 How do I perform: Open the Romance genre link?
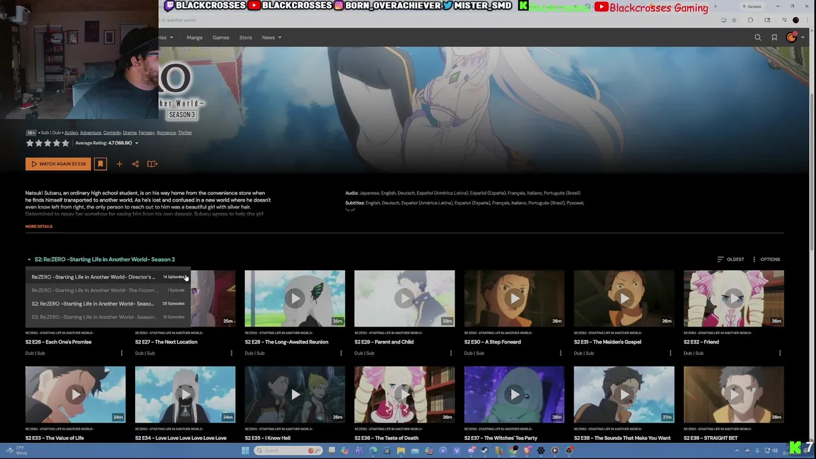click(x=166, y=133)
